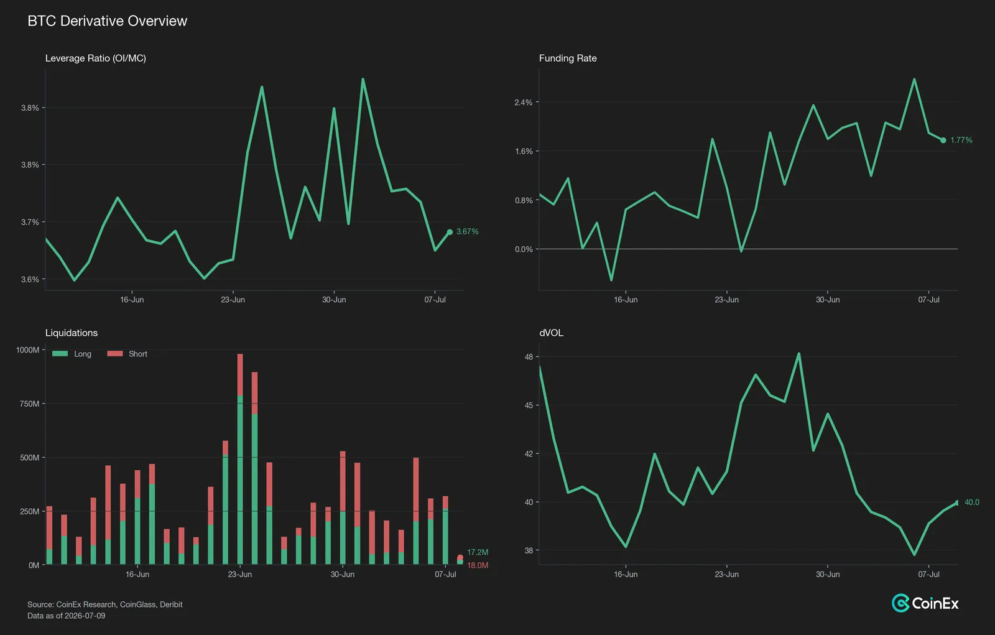Viewport: 995px width, 635px height.
Task: Click the dVOL line's last data point
Action: 958,503
